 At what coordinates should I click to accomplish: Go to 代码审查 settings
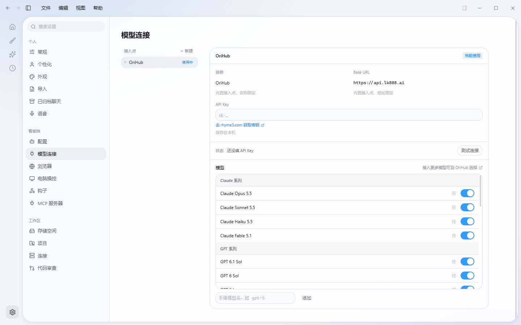tap(66, 268)
